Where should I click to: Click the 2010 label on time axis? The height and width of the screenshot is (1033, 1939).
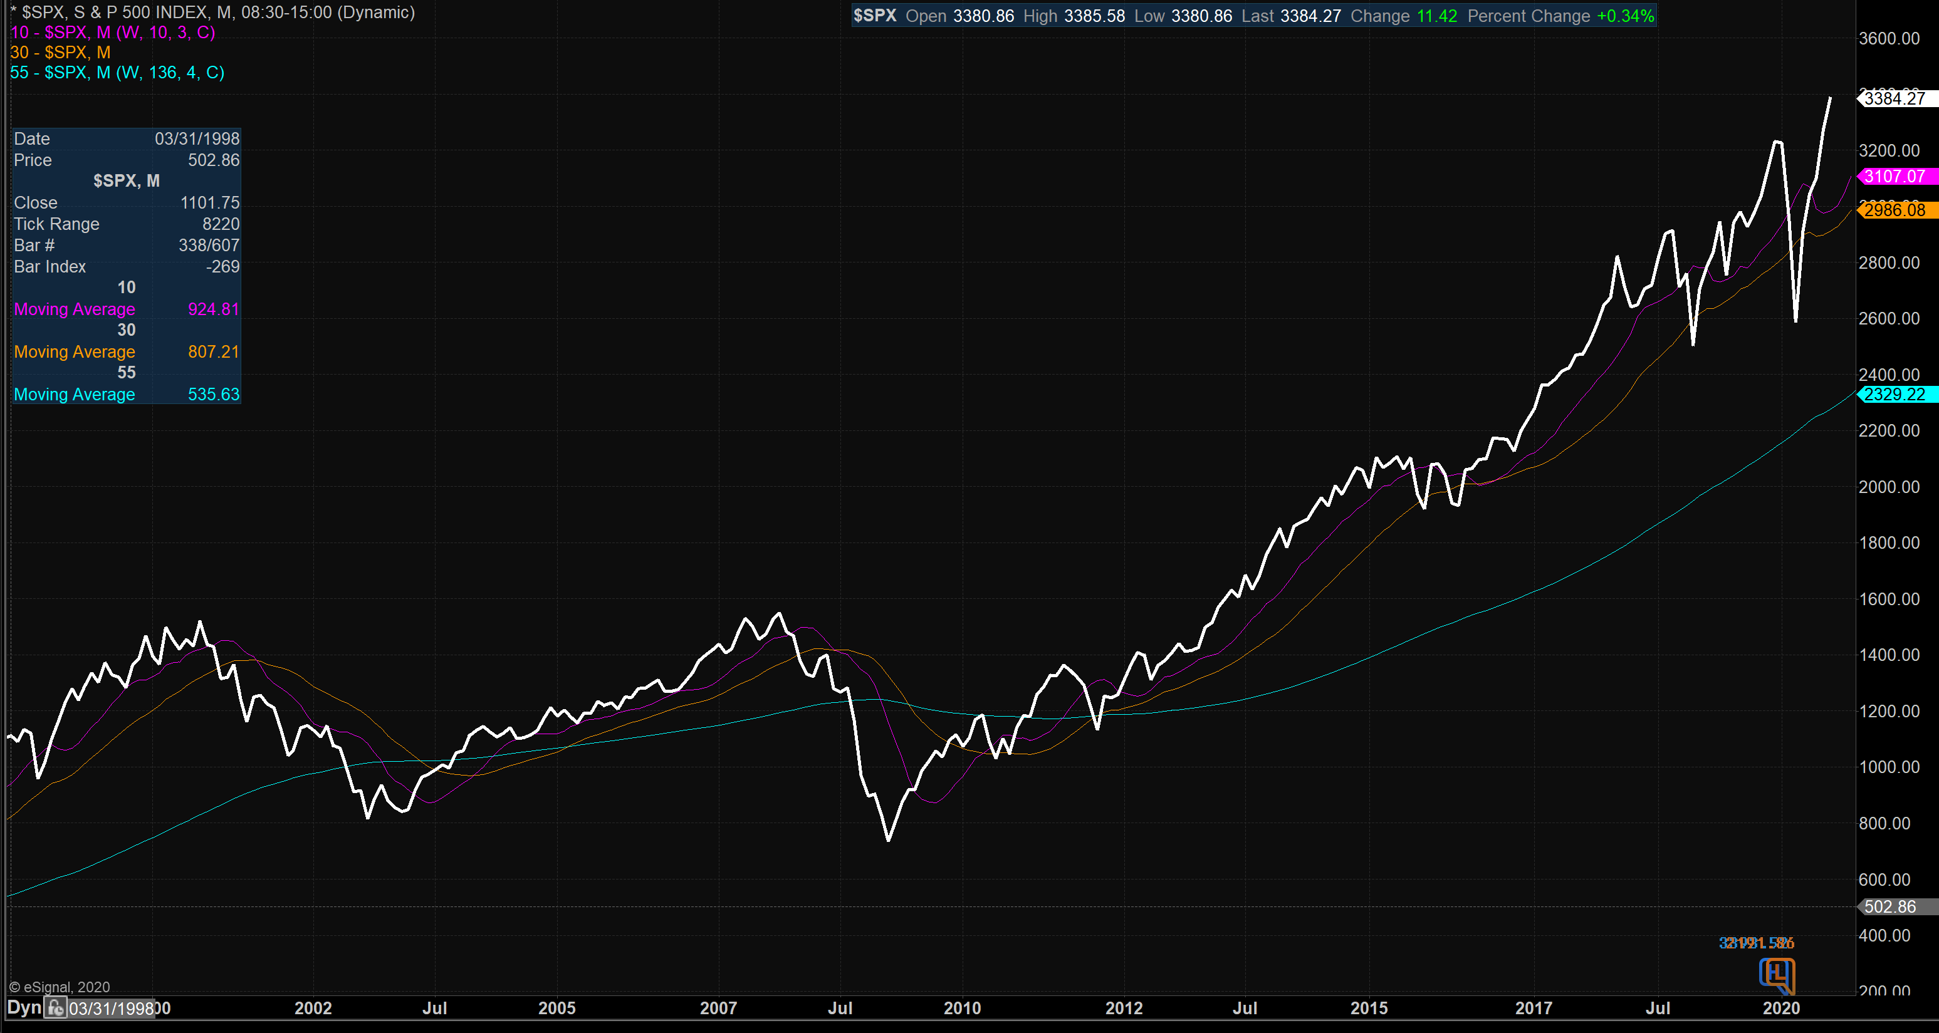[963, 1008]
